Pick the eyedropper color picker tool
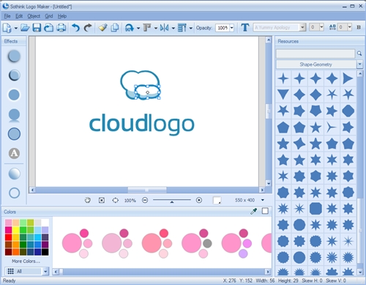Screen dimensions: 366x285 tap(254, 211)
